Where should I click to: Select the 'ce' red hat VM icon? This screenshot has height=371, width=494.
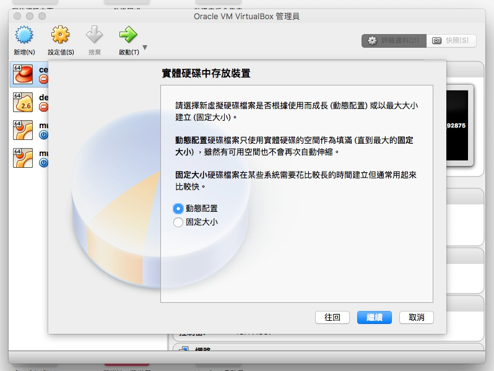23,74
